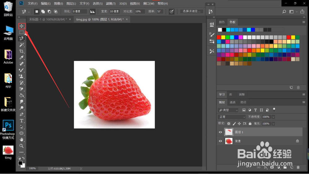This screenshot has width=309, height=174.
Task: Select the 背景 layer thumbnail
Action: (x=229, y=141)
